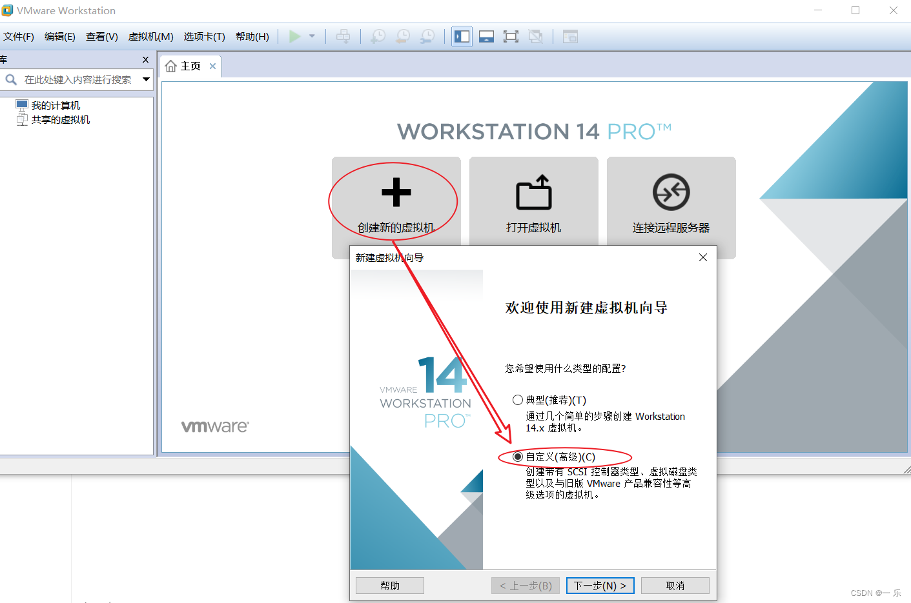Close the 主页 tab

(x=212, y=66)
